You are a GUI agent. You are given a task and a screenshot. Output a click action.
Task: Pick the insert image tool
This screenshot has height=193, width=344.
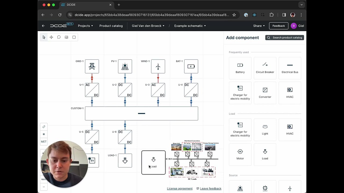(66, 37)
